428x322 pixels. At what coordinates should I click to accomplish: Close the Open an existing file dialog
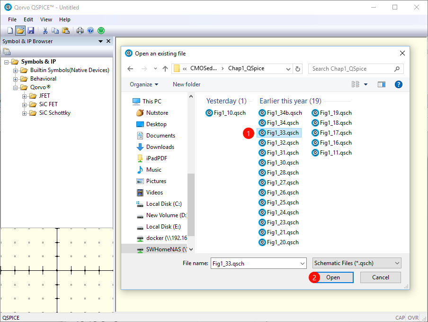coord(402,53)
